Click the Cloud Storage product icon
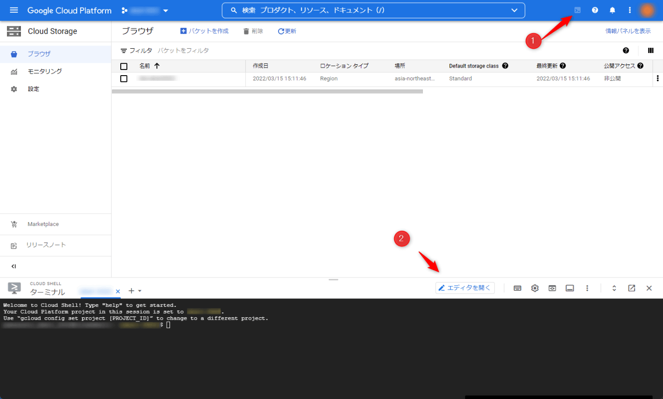The width and height of the screenshot is (663, 399). coord(14,31)
